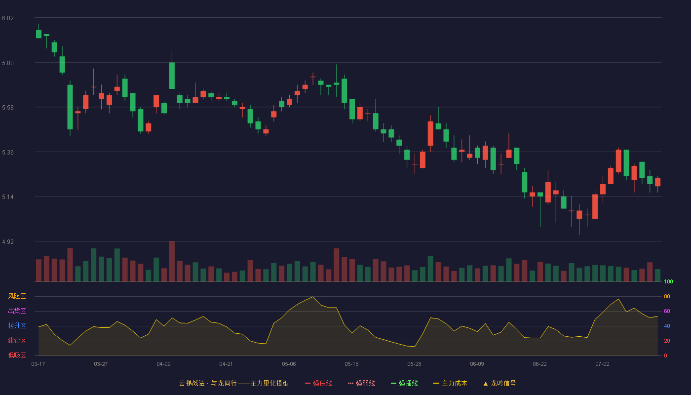The height and width of the screenshot is (395, 691).
Task: Click the 6.02 price axis label
Action: tap(8, 18)
